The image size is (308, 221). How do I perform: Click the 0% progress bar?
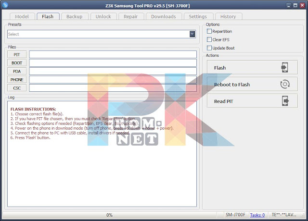tap(109, 215)
